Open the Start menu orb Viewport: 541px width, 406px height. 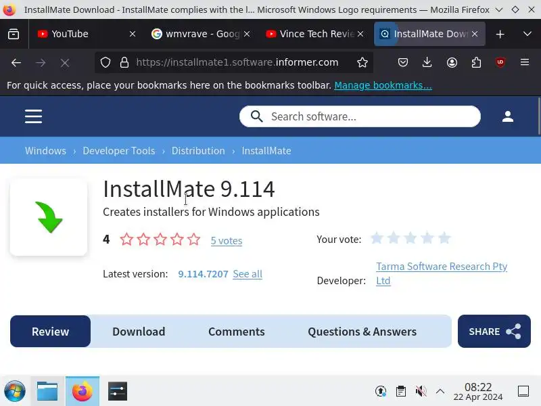[x=14, y=391]
